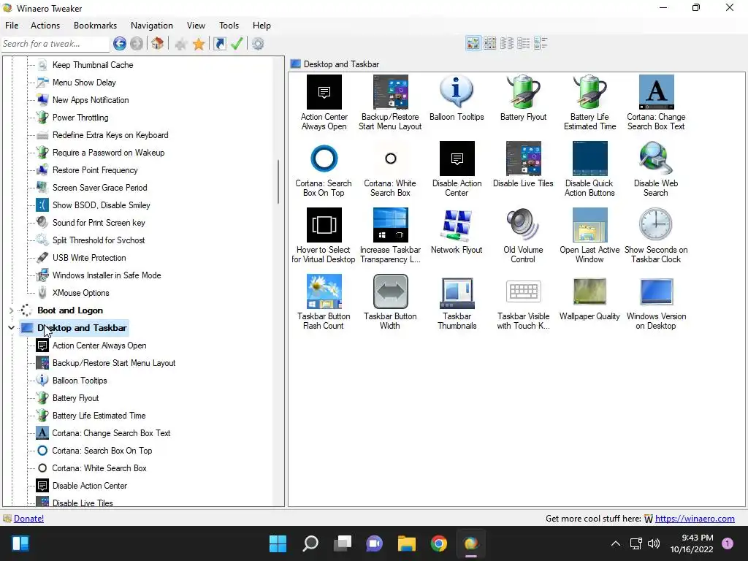Click the shortcut arrow toolbar icon
This screenshot has height=561, width=748.
coord(219,44)
